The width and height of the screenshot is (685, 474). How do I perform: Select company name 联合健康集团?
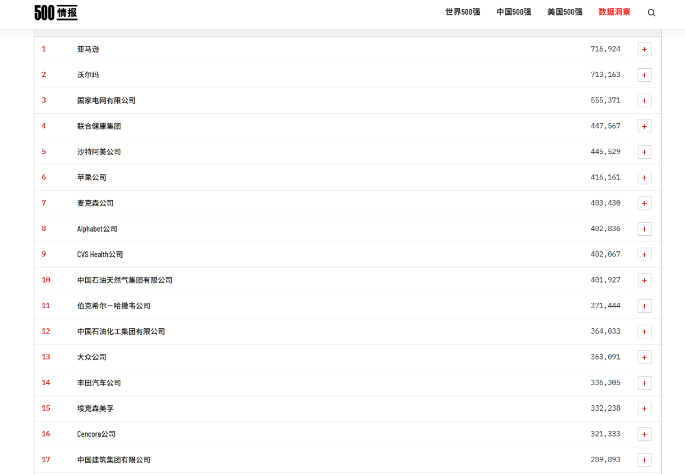99,126
